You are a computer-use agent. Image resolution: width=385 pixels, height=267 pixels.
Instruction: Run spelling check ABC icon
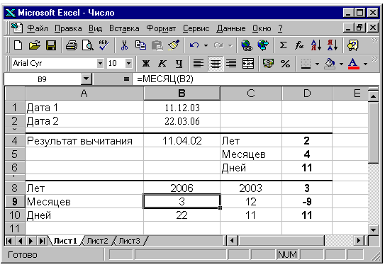[104, 45]
